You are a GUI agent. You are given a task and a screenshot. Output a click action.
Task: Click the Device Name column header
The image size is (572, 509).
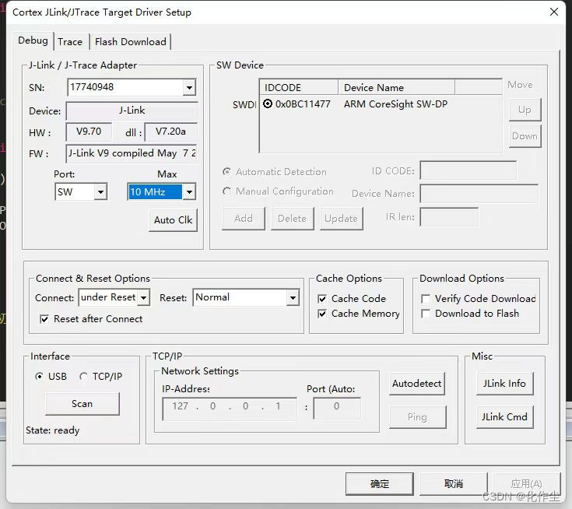[397, 88]
